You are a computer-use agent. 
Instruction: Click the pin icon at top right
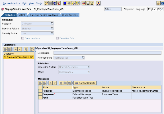tap(158, 3)
